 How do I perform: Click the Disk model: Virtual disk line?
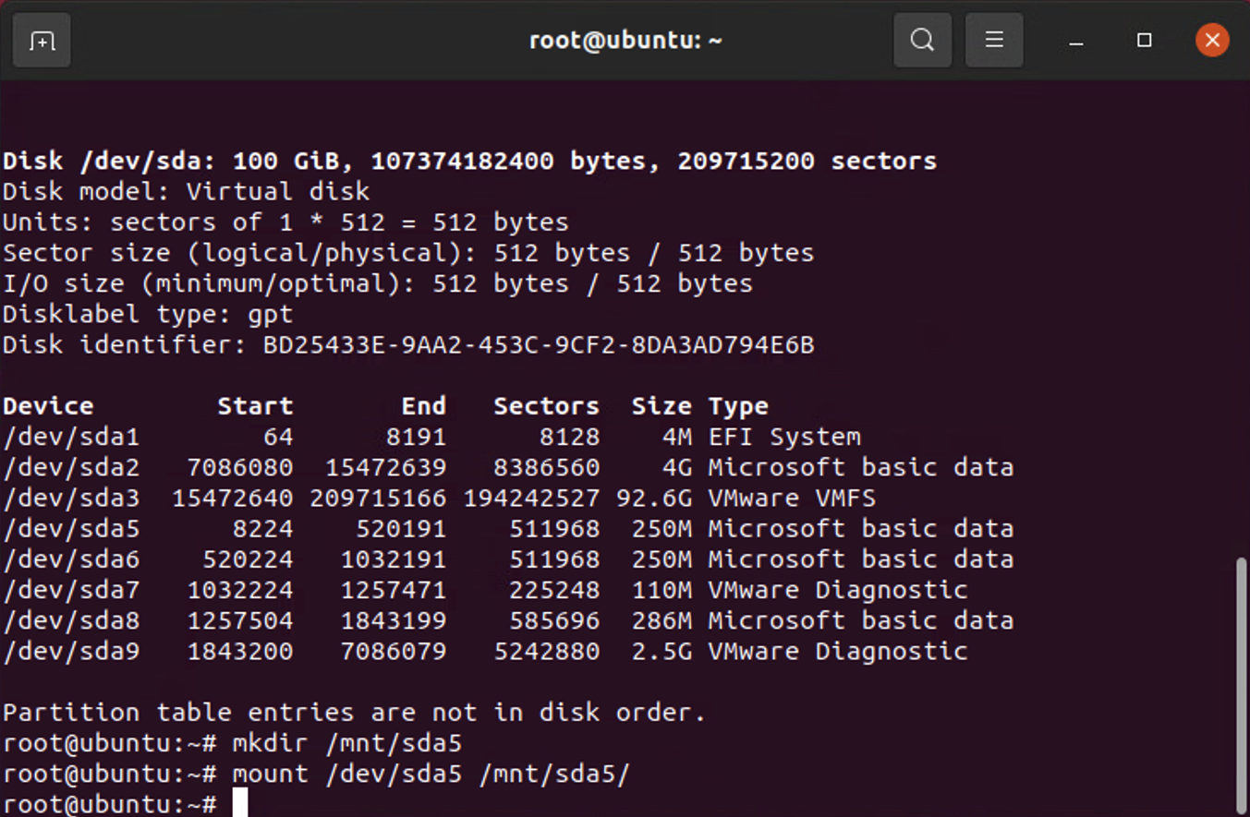[x=186, y=192]
